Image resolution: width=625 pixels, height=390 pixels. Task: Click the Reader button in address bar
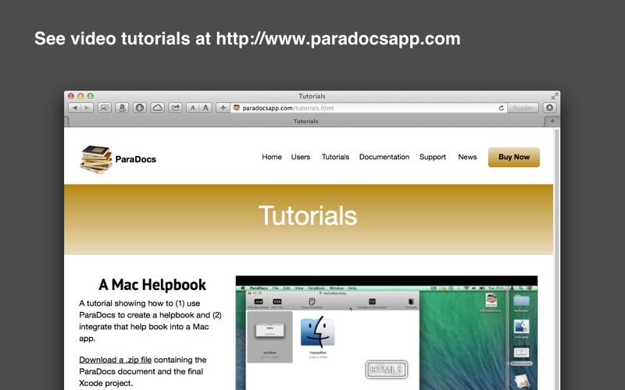(523, 108)
